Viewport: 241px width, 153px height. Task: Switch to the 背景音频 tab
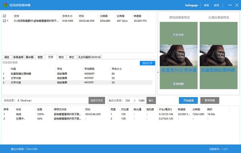pyautogui.click(x=18, y=57)
